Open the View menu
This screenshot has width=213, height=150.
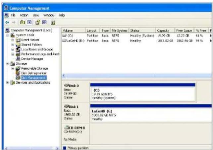36,15
